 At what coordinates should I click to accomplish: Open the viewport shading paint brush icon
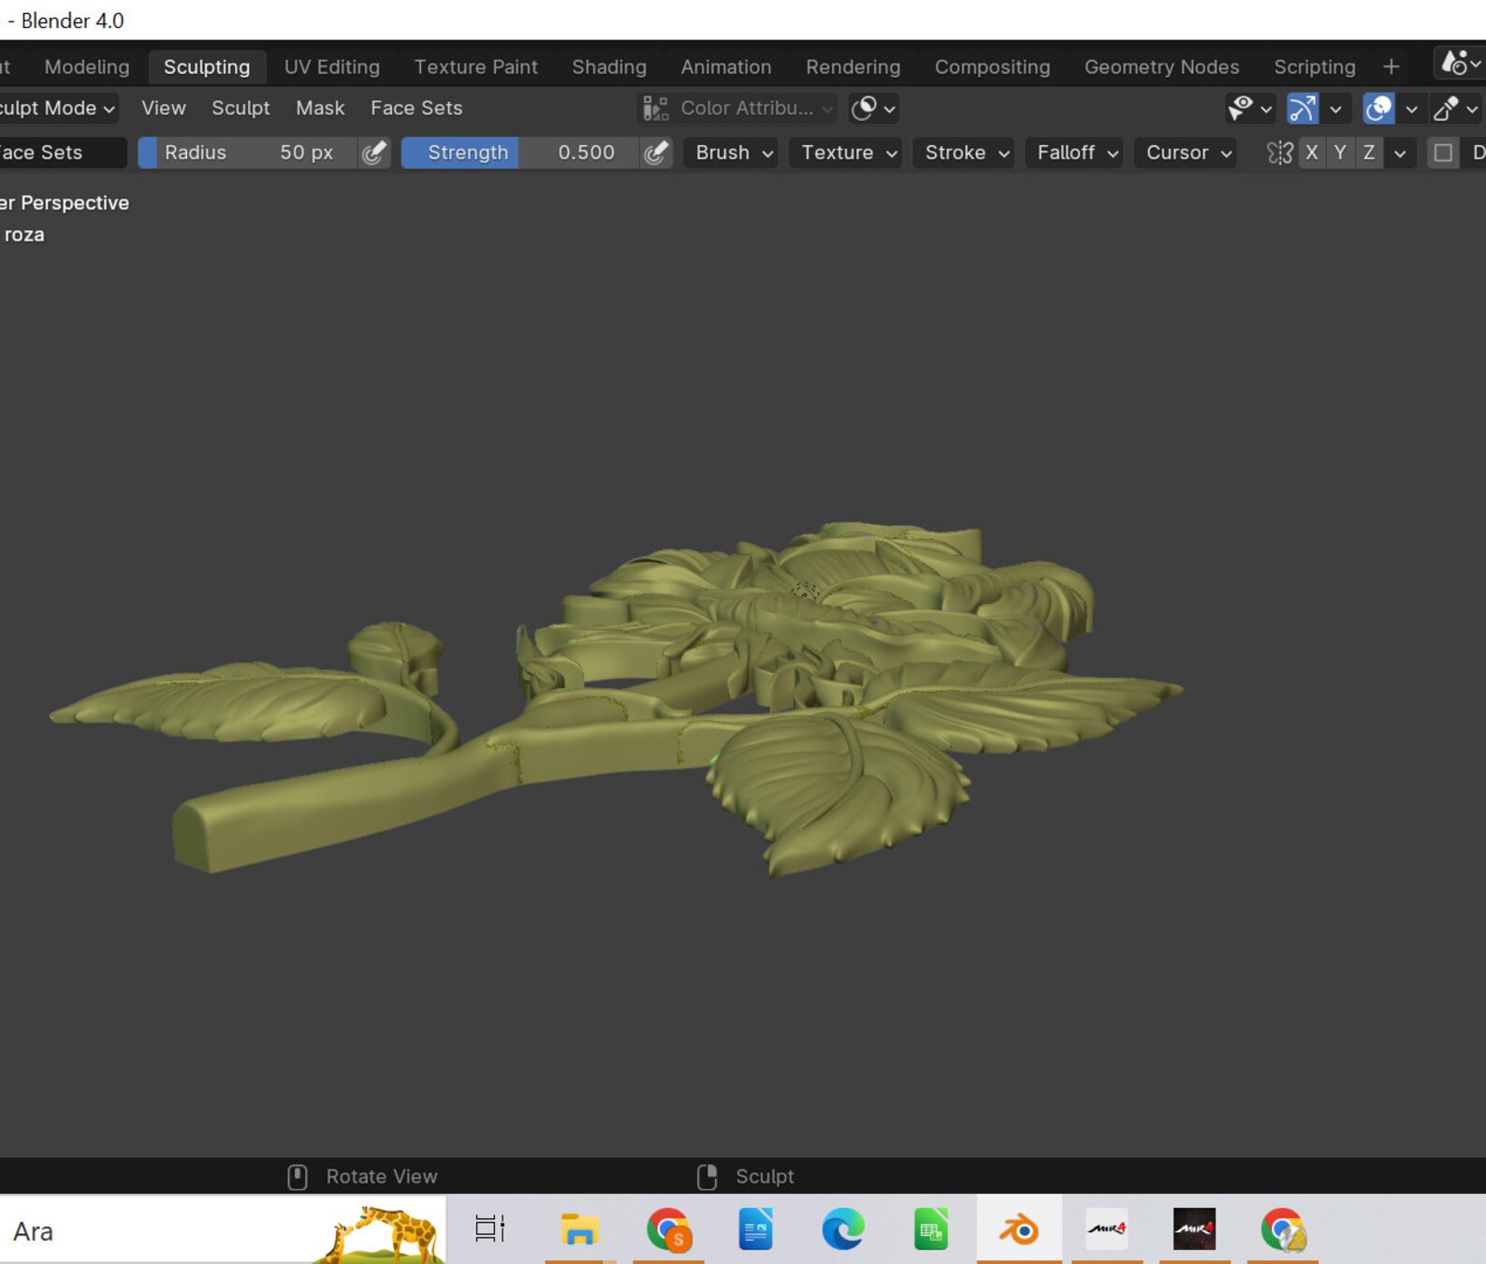tap(1447, 109)
